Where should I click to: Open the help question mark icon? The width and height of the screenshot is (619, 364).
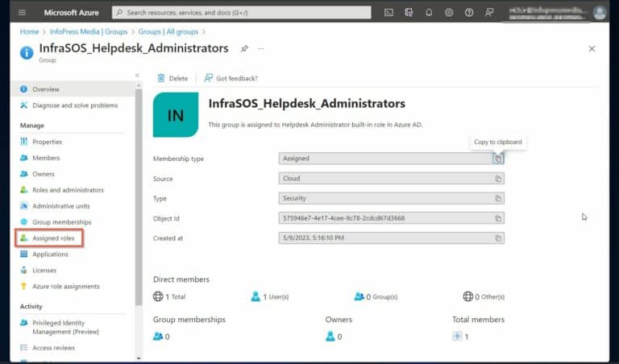[x=469, y=13]
